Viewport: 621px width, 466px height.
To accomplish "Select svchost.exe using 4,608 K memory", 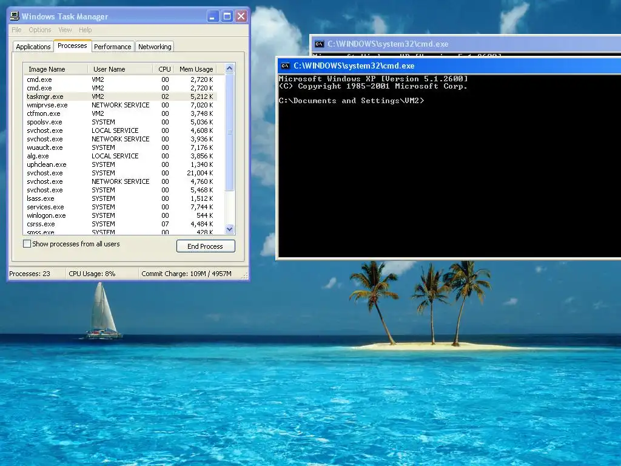I will pos(121,130).
